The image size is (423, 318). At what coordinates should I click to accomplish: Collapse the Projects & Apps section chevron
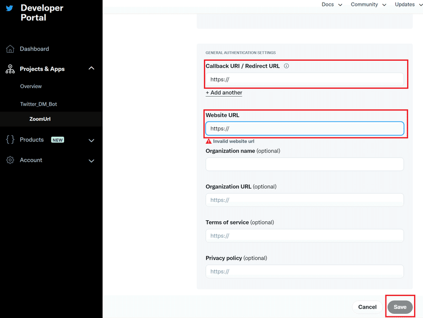[91, 68]
